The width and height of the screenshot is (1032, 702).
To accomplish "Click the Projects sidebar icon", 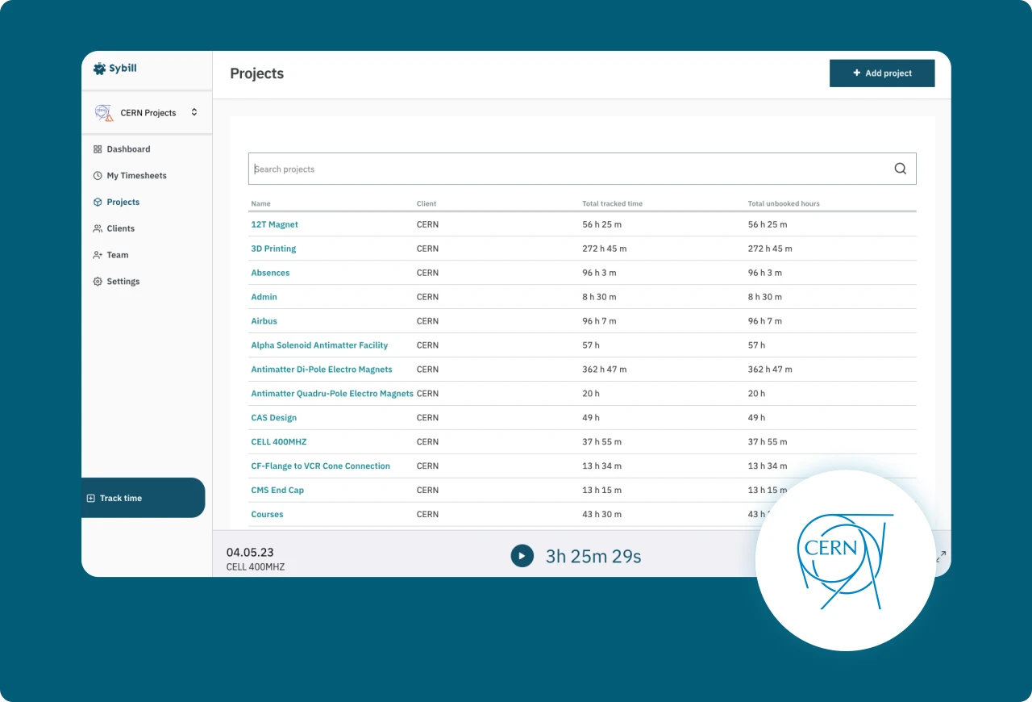I will click(x=98, y=202).
